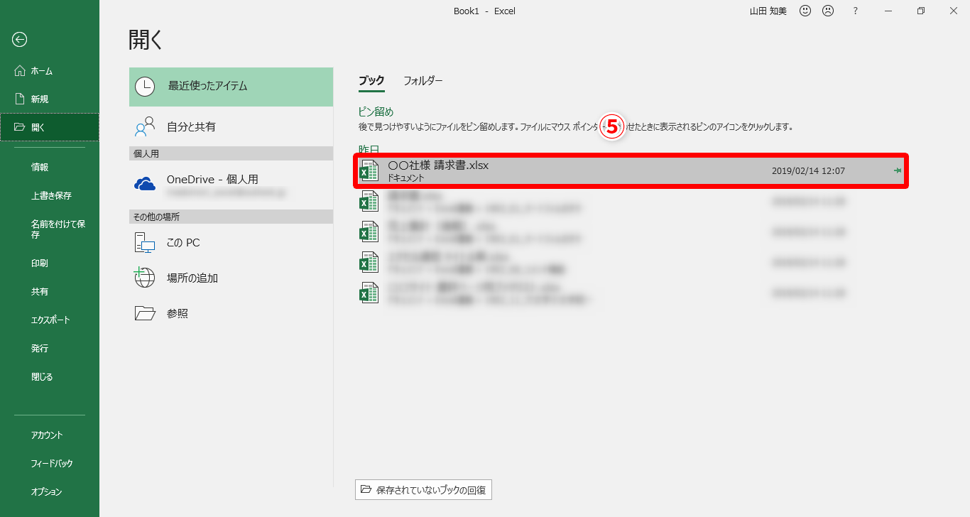Image resolution: width=970 pixels, height=517 pixels.
Task: Click 上書き保存 in the sidebar
Action: tap(50, 196)
